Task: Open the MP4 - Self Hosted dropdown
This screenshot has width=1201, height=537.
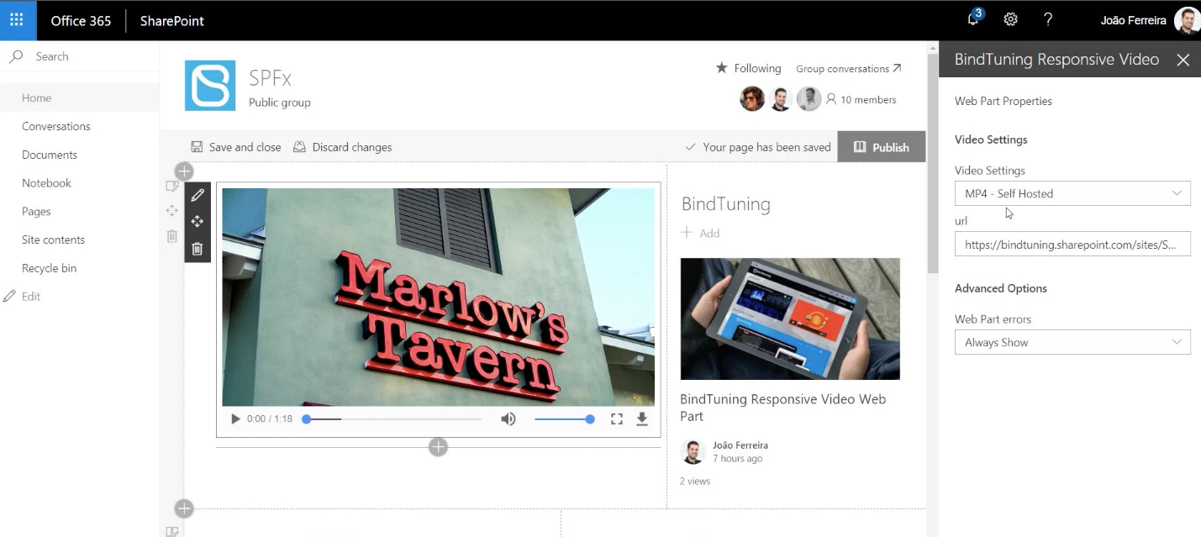Action: point(1072,193)
